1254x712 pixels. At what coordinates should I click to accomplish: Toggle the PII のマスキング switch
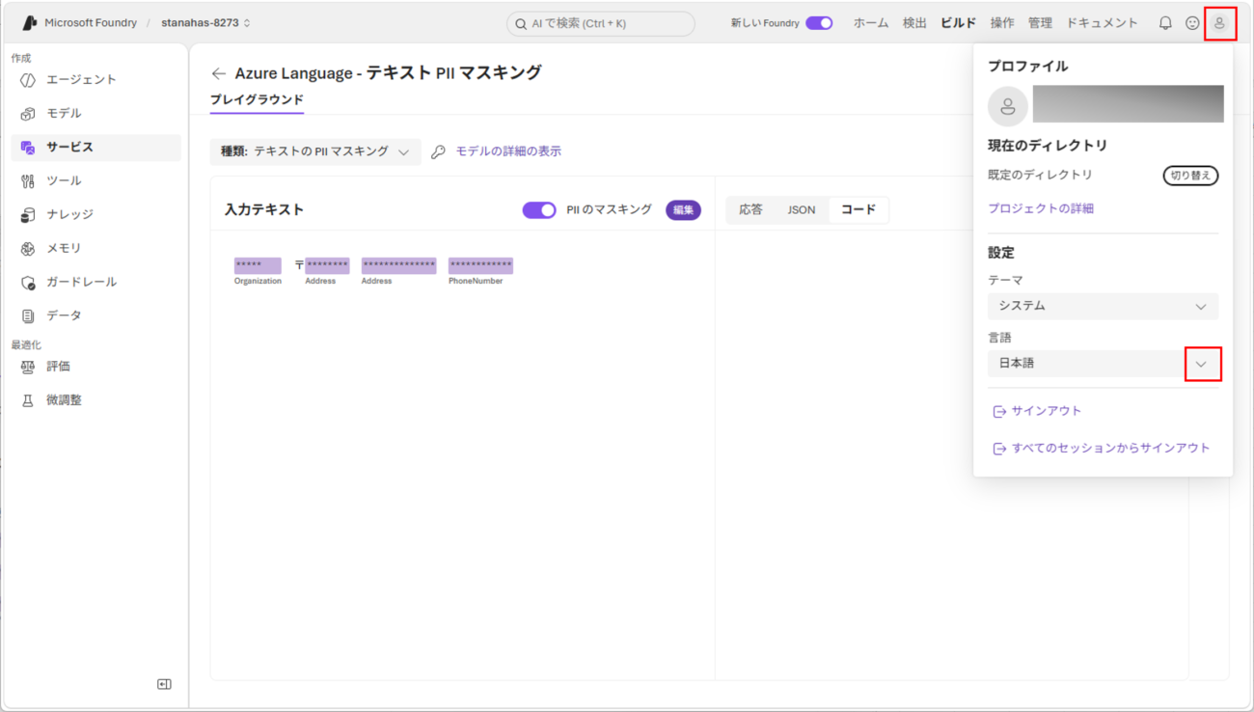click(x=539, y=210)
